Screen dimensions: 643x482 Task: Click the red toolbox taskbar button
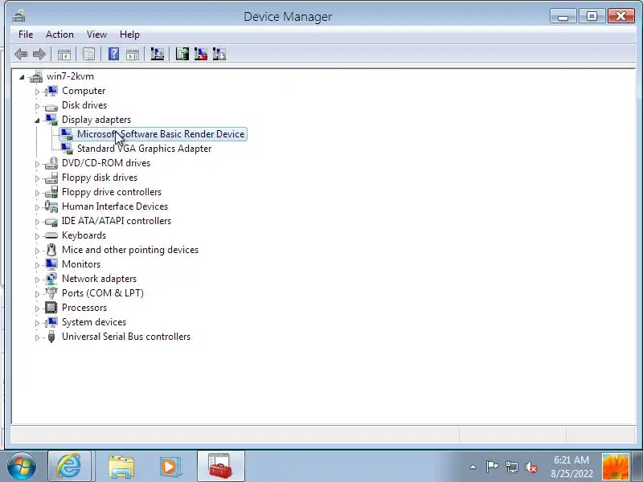[x=220, y=466]
